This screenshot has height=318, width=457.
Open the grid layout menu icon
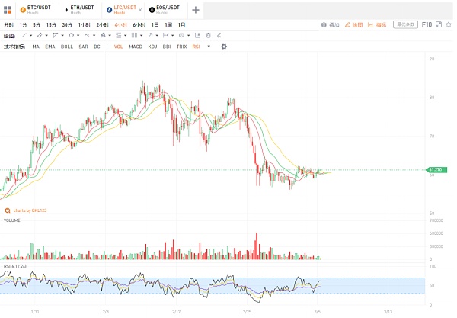click(x=8, y=10)
